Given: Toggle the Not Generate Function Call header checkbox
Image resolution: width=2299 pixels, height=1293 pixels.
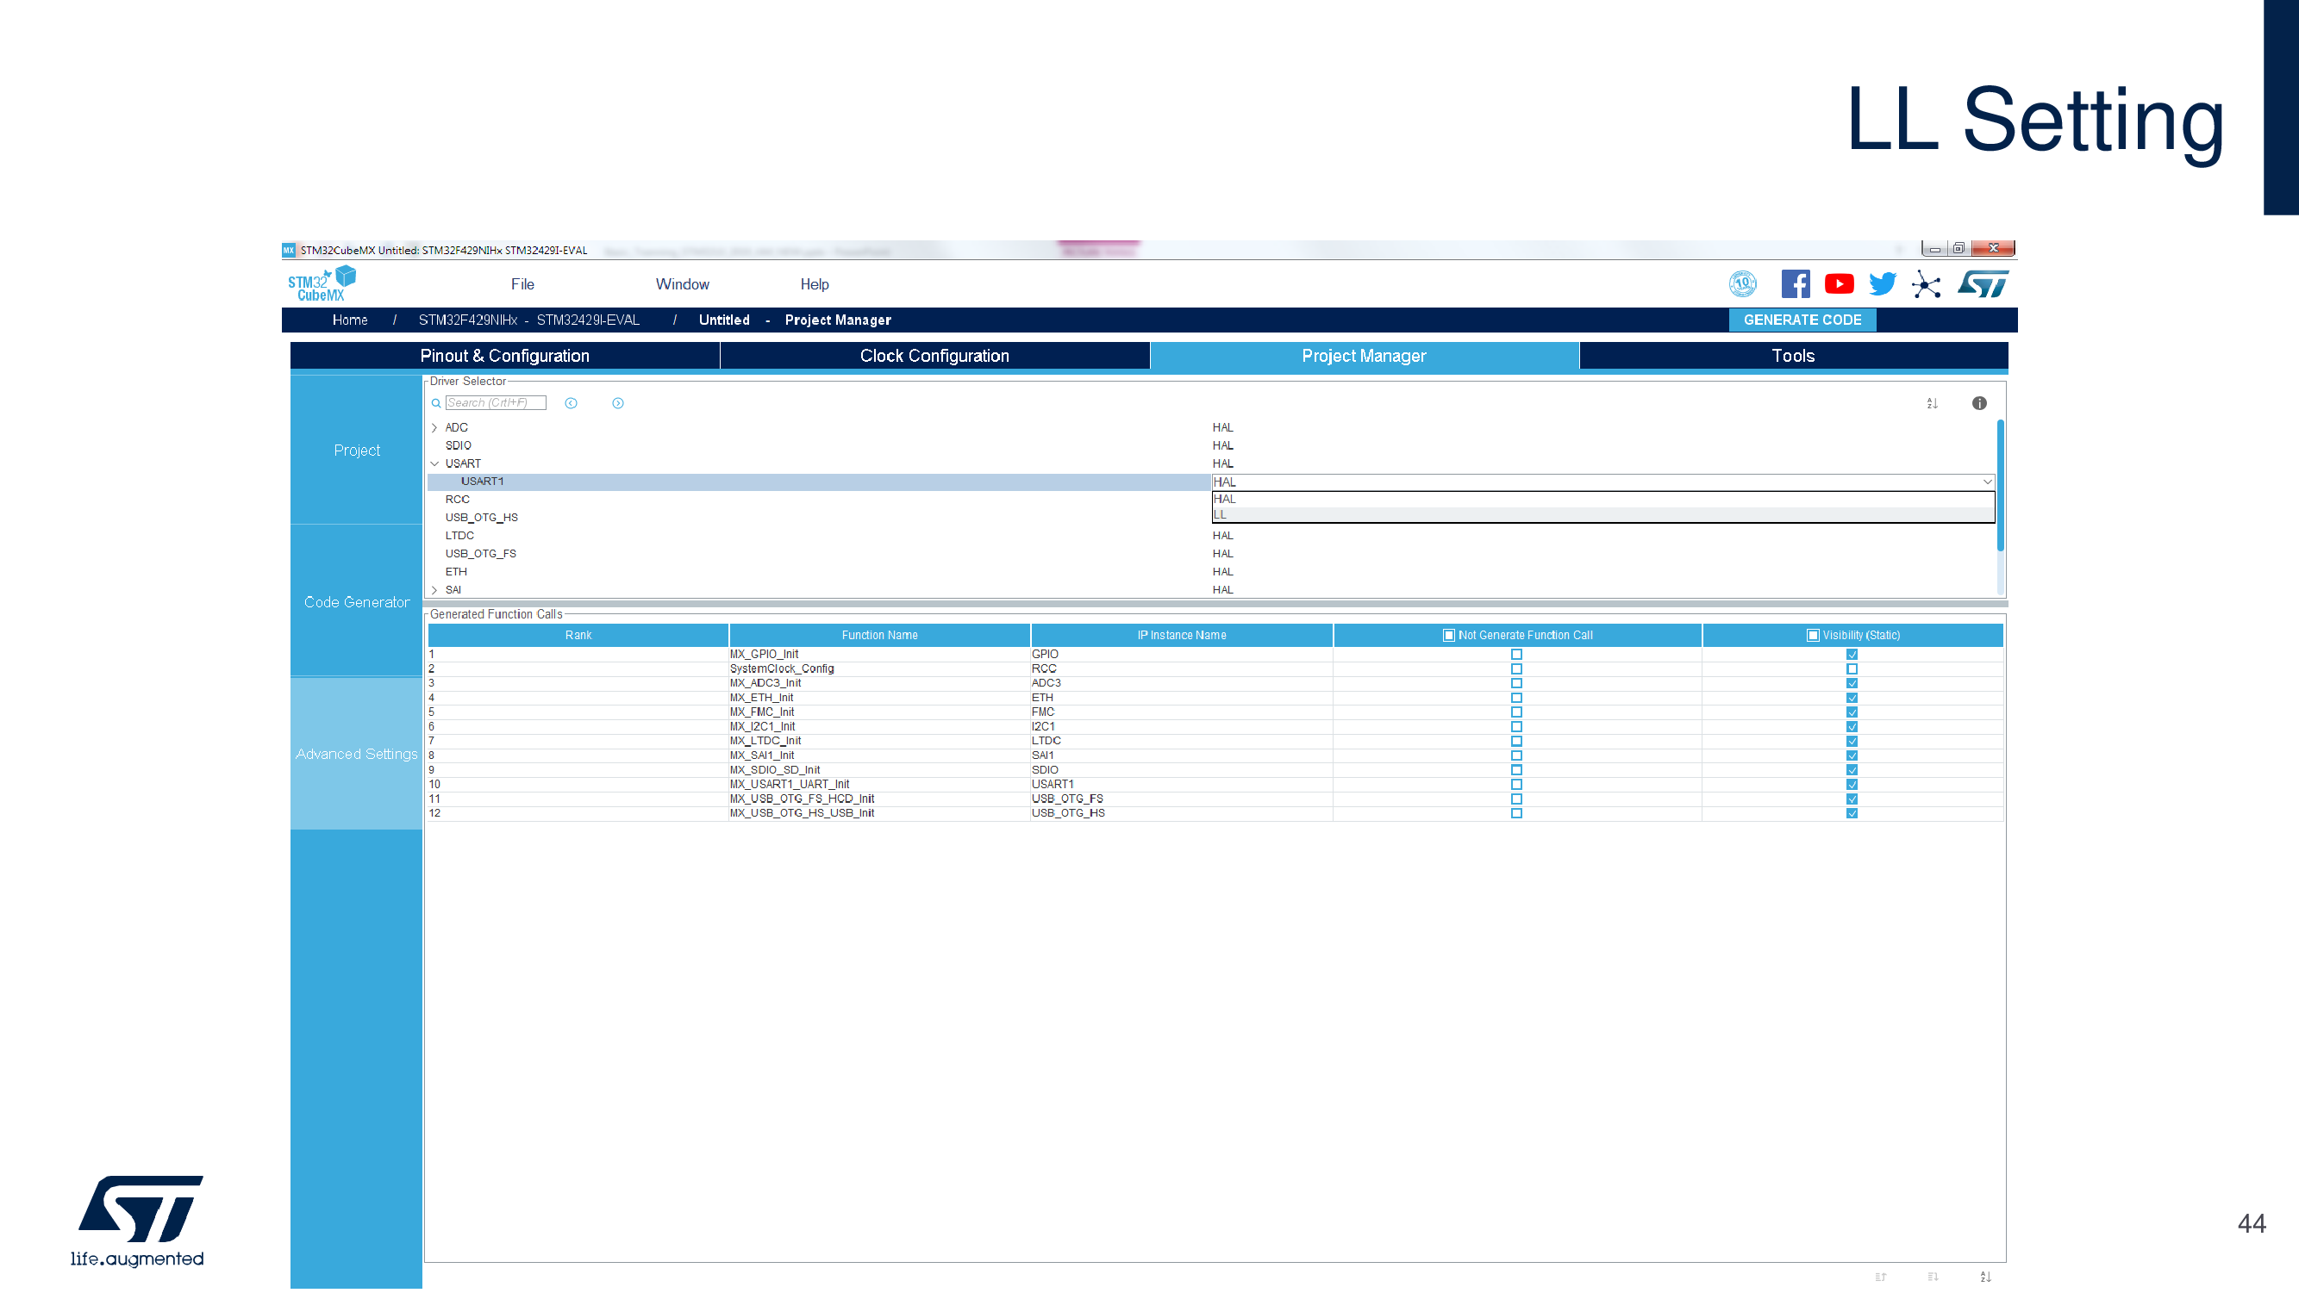Looking at the screenshot, I should (1448, 636).
